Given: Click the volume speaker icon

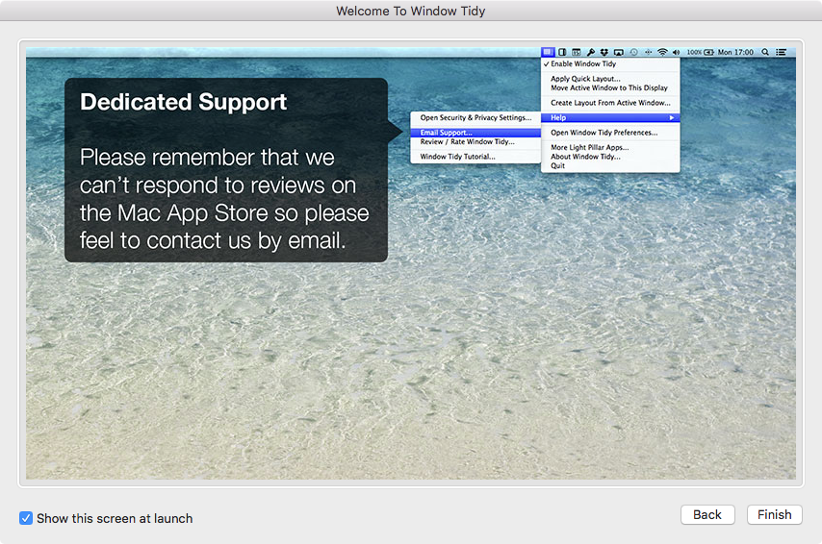Looking at the screenshot, I should click(x=677, y=52).
